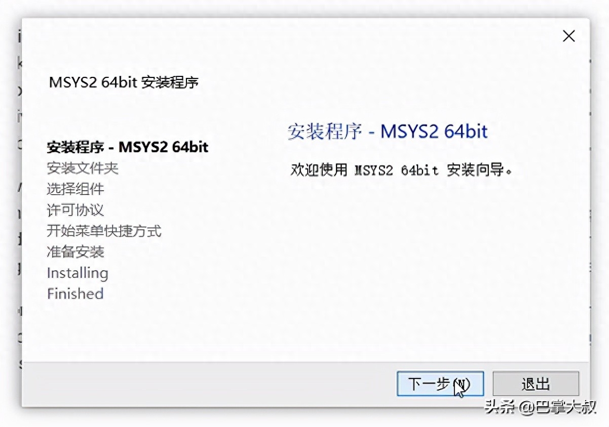Select the 许可协议 step in sidebar
The height and width of the screenshot is (427, 609).
75,210
